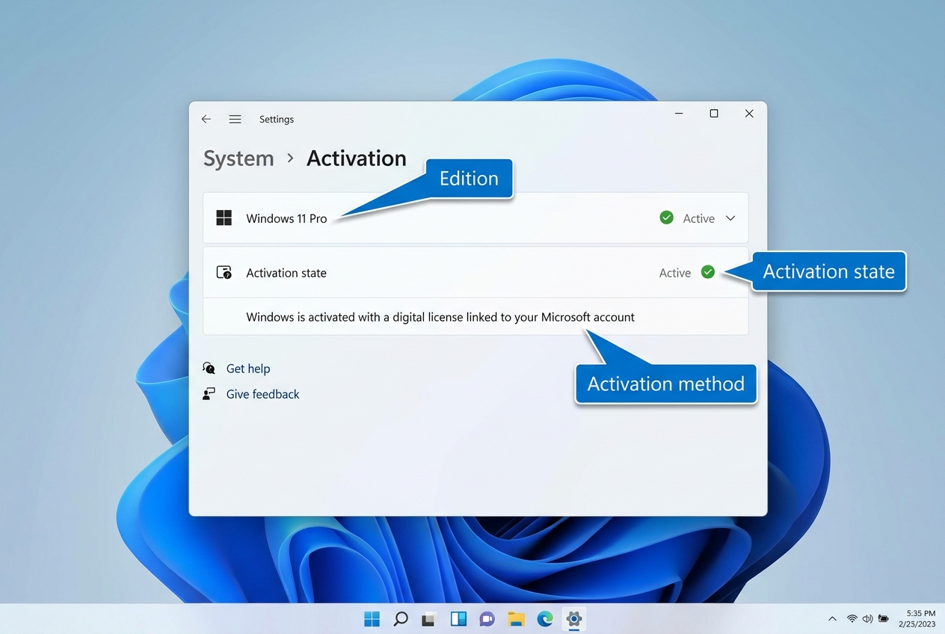Select the Activation state row

click(475, 273)
